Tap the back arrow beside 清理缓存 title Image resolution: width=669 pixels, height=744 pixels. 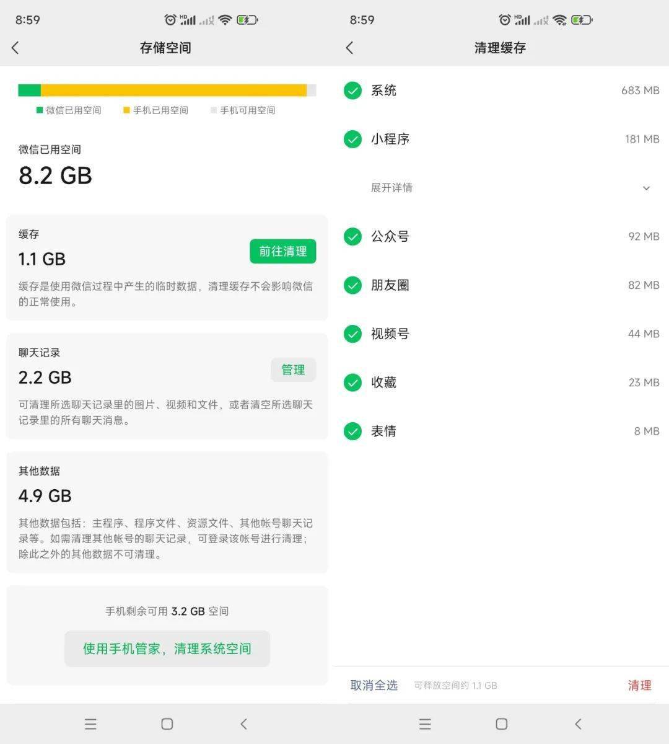350,48
